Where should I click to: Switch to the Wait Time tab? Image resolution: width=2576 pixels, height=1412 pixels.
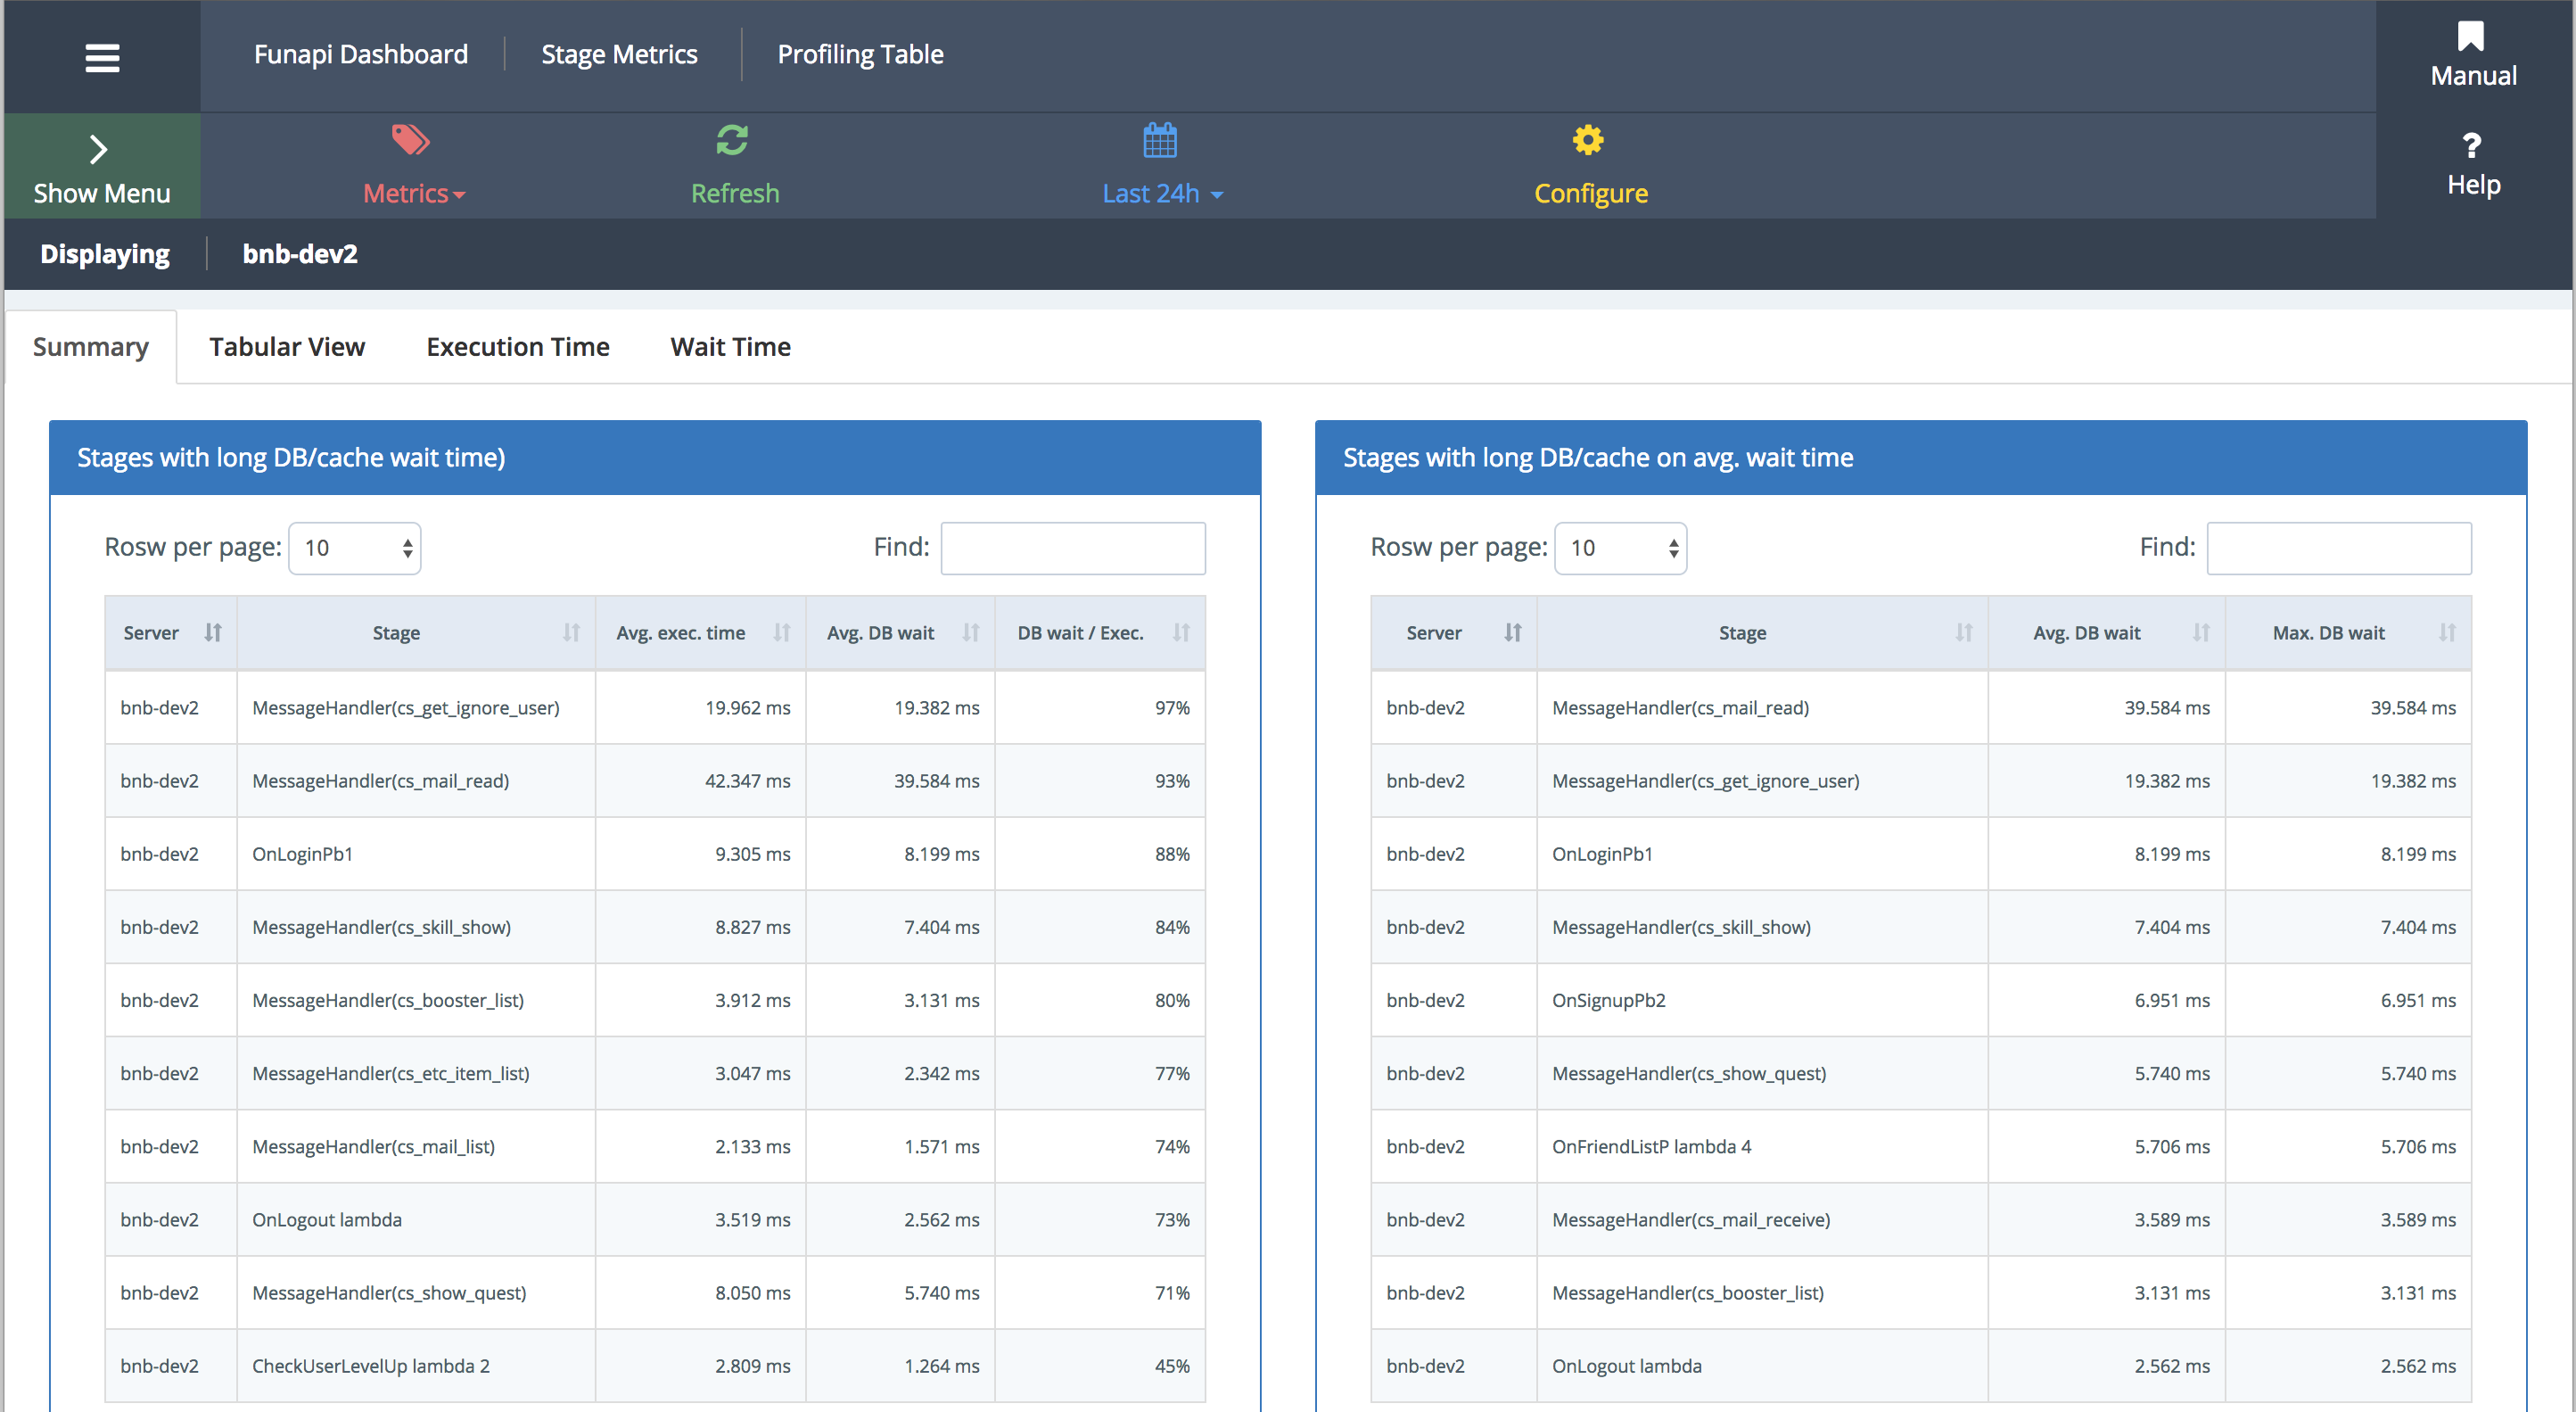tap(730, 346)
